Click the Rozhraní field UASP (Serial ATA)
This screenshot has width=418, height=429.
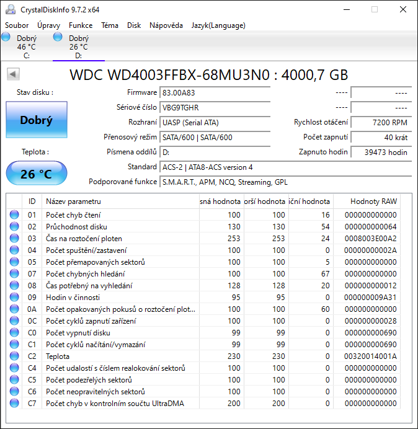(215, 122)
